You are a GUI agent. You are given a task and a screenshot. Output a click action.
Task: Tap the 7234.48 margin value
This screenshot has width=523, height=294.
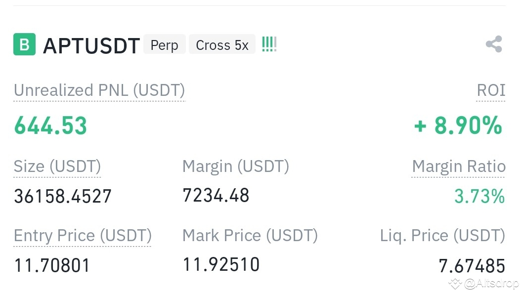pyautogui.click(x=216, y=195)
